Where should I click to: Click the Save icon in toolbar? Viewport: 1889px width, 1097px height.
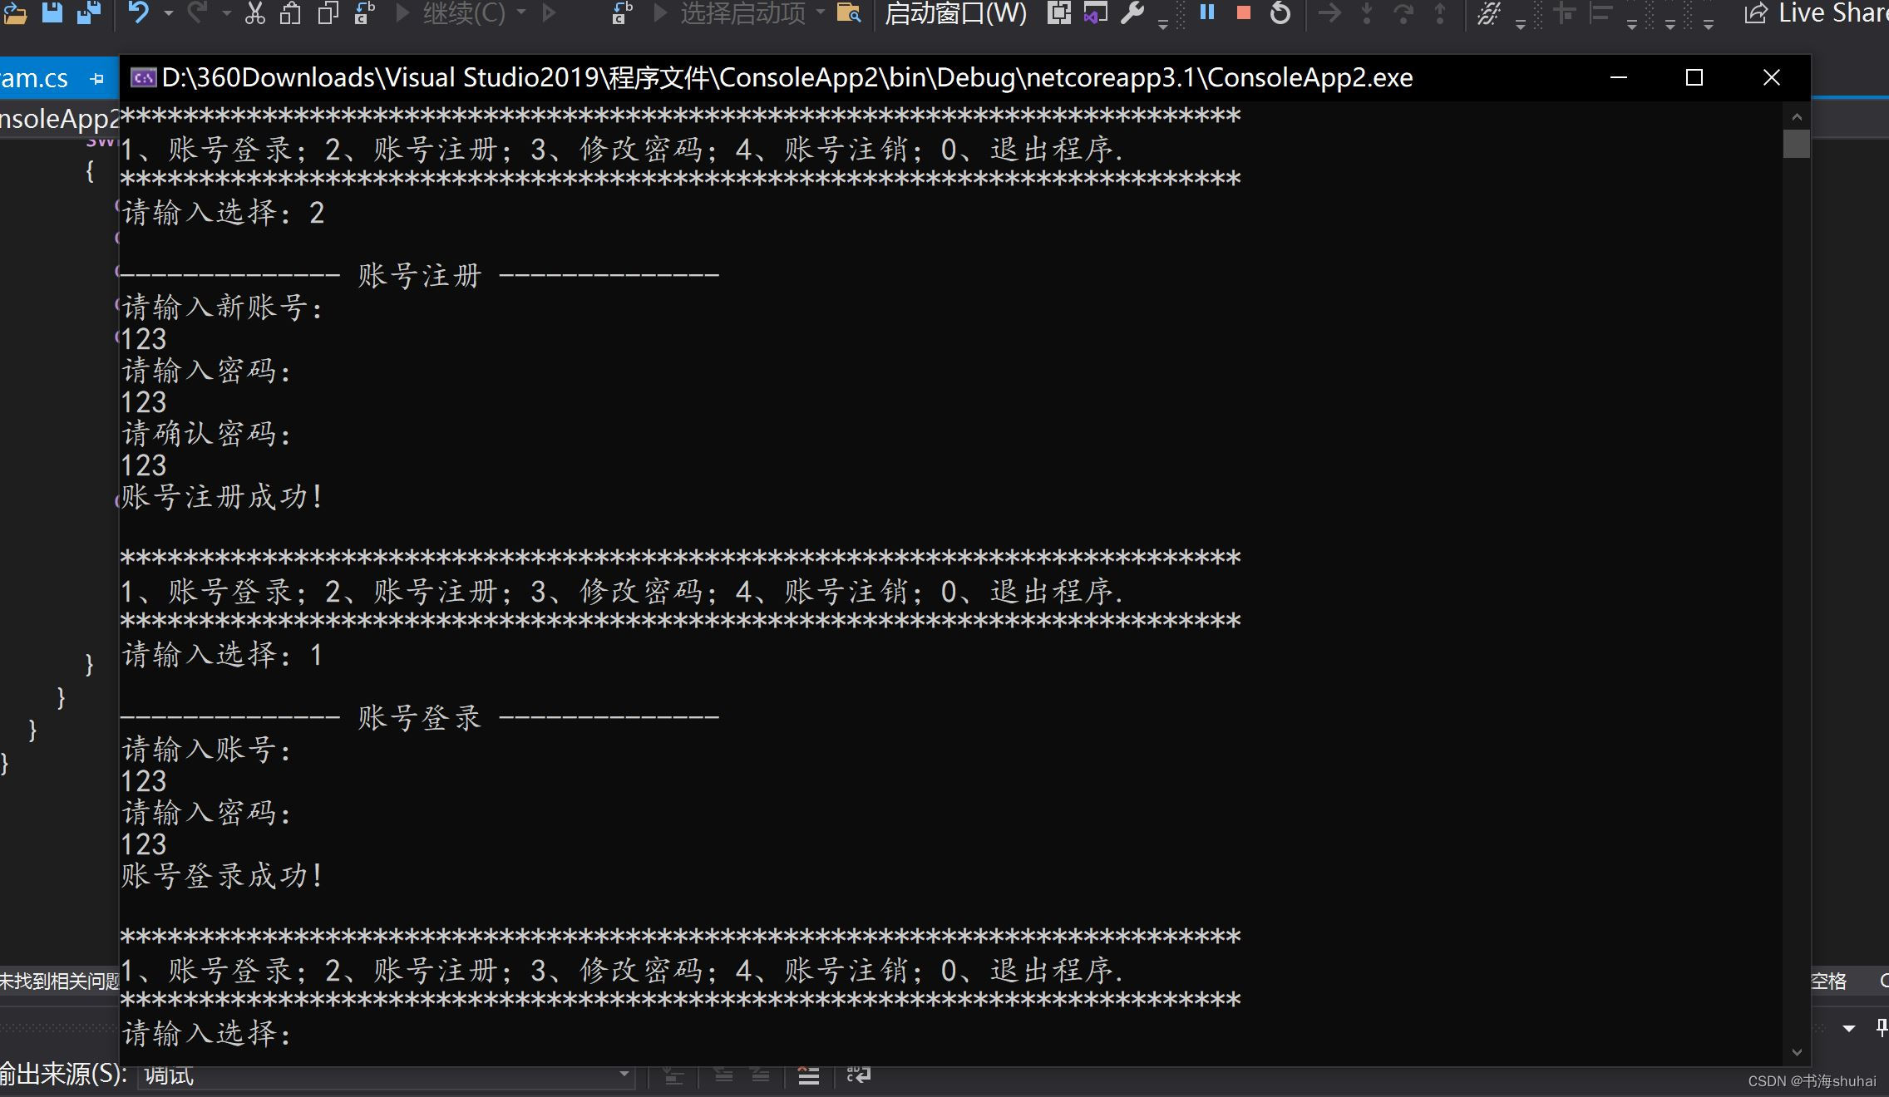click(x=52, y=12)
